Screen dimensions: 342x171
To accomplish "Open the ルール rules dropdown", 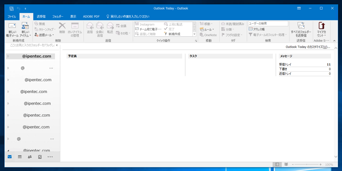I will [x=207, y=29].
